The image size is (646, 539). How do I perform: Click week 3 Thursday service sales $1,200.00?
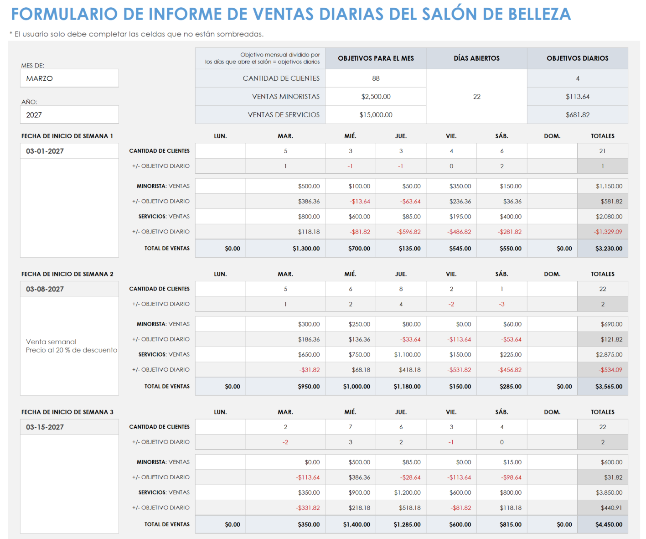[x=401, y=492]
